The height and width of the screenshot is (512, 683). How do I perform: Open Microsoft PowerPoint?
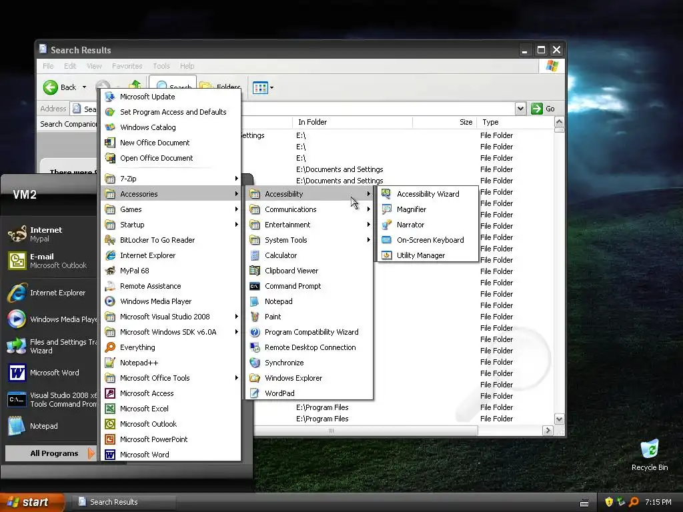pos(171,439)
